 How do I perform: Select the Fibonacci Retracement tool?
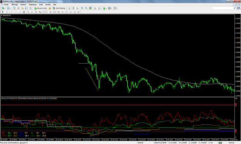[28, 12]
